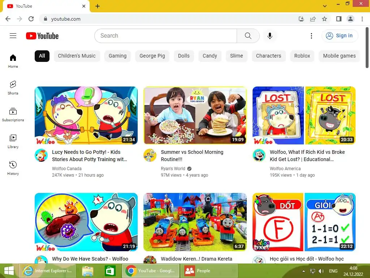The image size is (370, 278).
Task: Bookmark this page with star icon
Action: click(324, 19)
